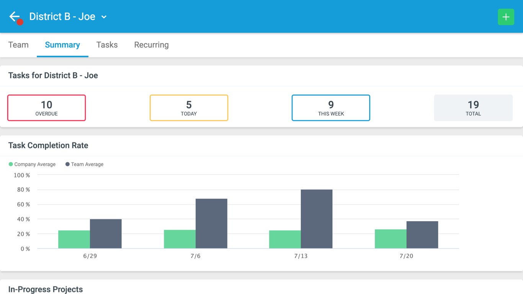The image size is (523, 294).
Task: Select the 7/20 dark Team Average bar
Action: click(x=422, y=235)
